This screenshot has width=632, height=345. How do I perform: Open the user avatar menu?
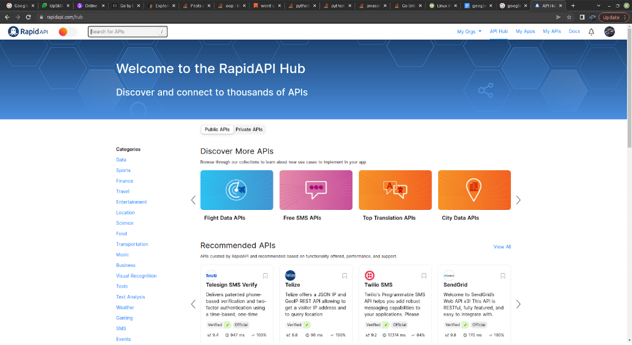(610, 32)
